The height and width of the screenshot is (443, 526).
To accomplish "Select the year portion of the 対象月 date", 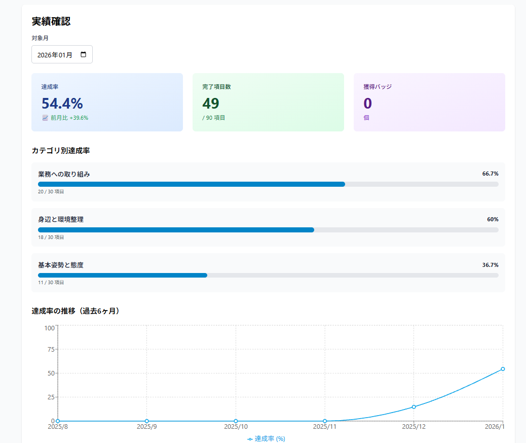I will (44, 55).
